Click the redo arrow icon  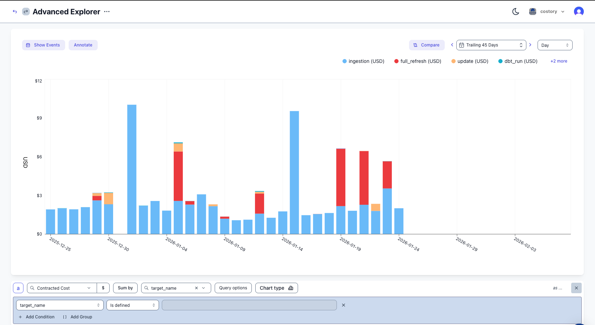click(x=26, y=12)
